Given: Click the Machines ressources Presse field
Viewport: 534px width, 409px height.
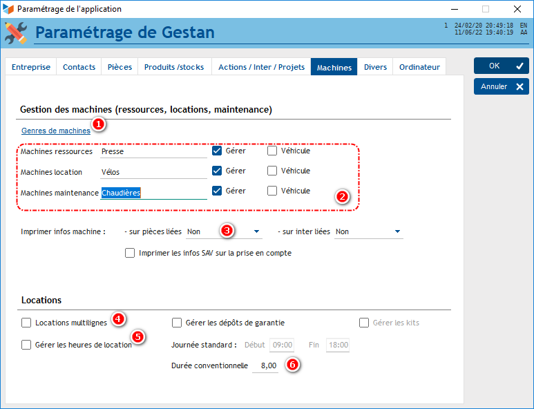Looking at the screenshot, I should (x=153, y=151).
